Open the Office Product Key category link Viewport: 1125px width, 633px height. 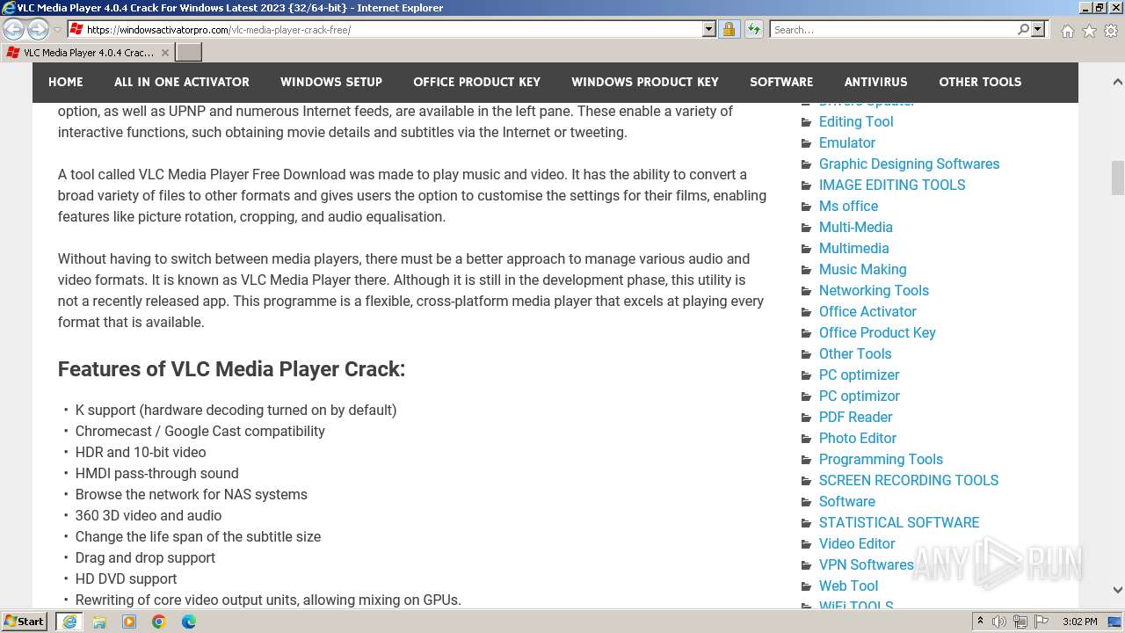[877, 333]
